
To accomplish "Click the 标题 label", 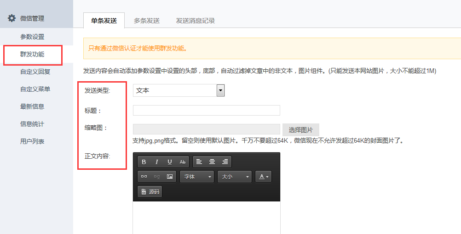I will point(93,111).
